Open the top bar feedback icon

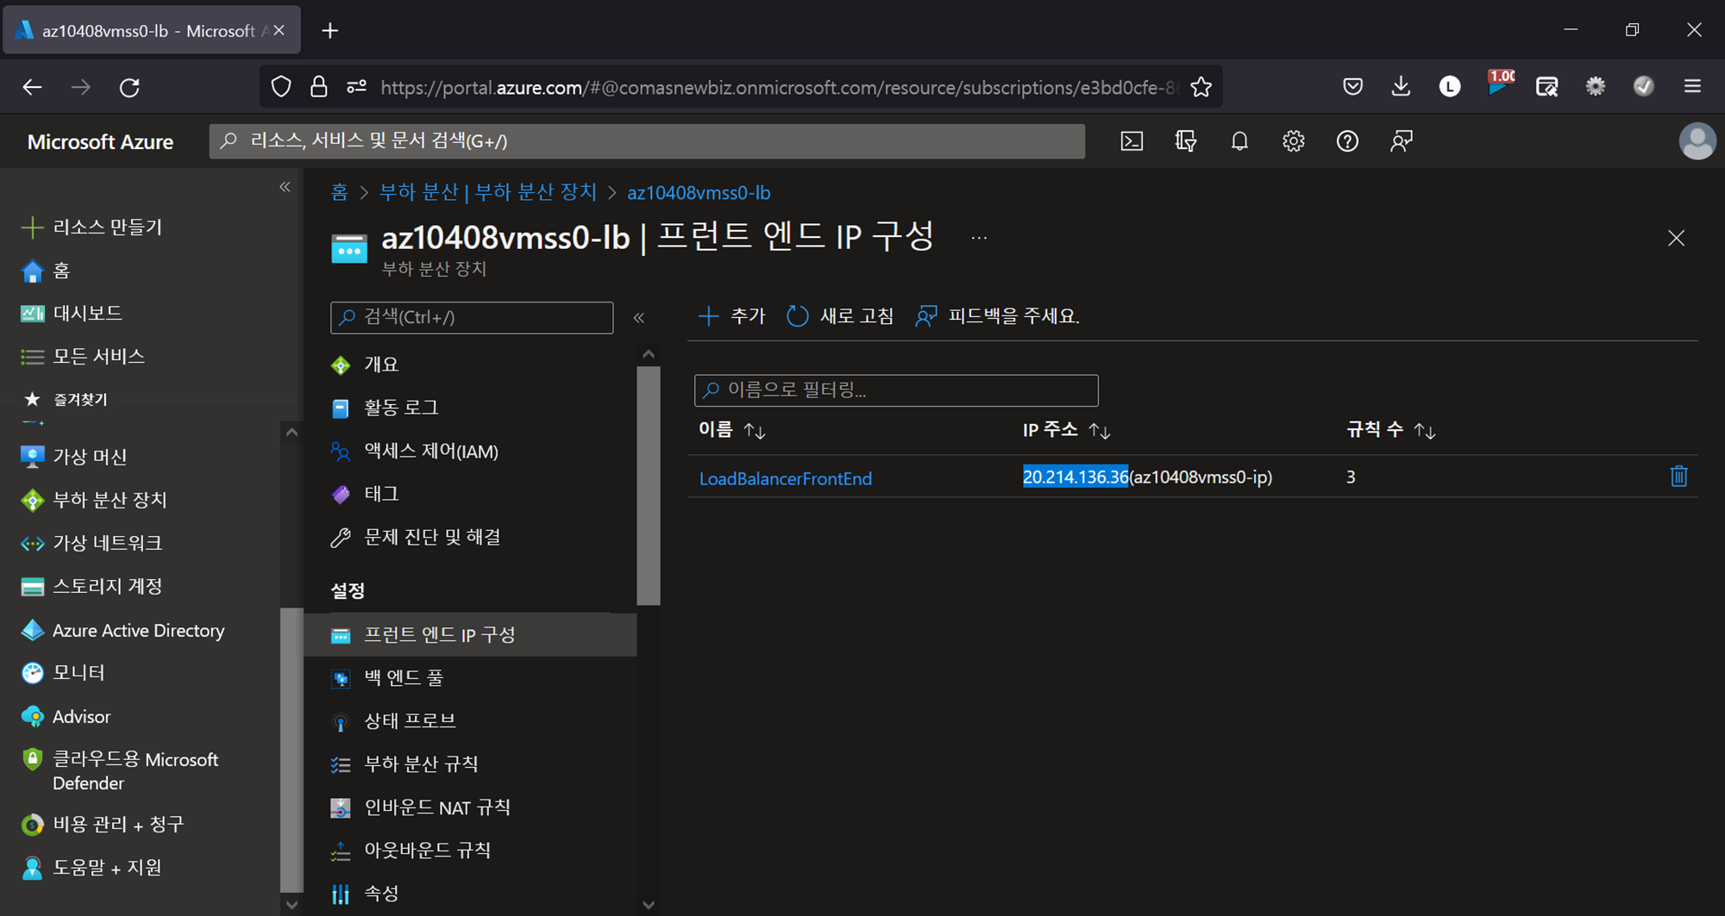(x=1402, y=141)
